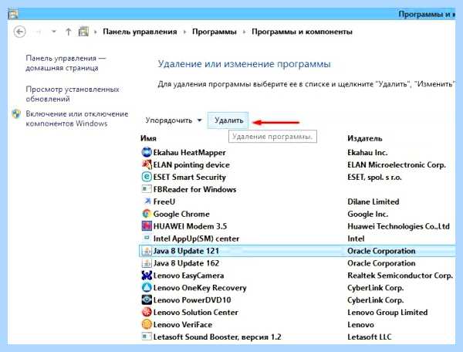Expand breadcrumb arrow after Панель управления
This screenshot has width=463, height=352.
(x=184, y=32)
